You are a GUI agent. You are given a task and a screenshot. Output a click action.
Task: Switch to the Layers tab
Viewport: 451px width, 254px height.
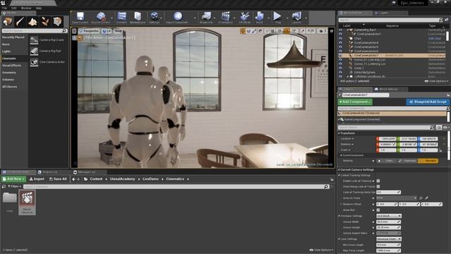pyautogui.click(x=383, y=13)
